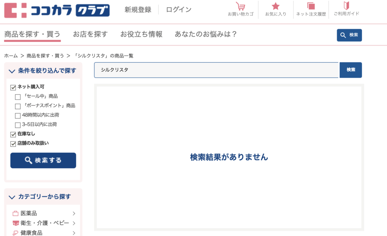Check the 「ボーナスポイント」商品 checkbox
387x236 pixels.
[18, 106]
